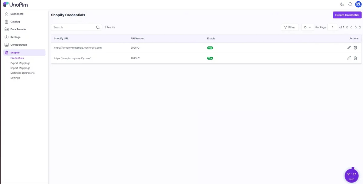Open the notifications bell
363x184 pixels.
(x=350, y=4)
